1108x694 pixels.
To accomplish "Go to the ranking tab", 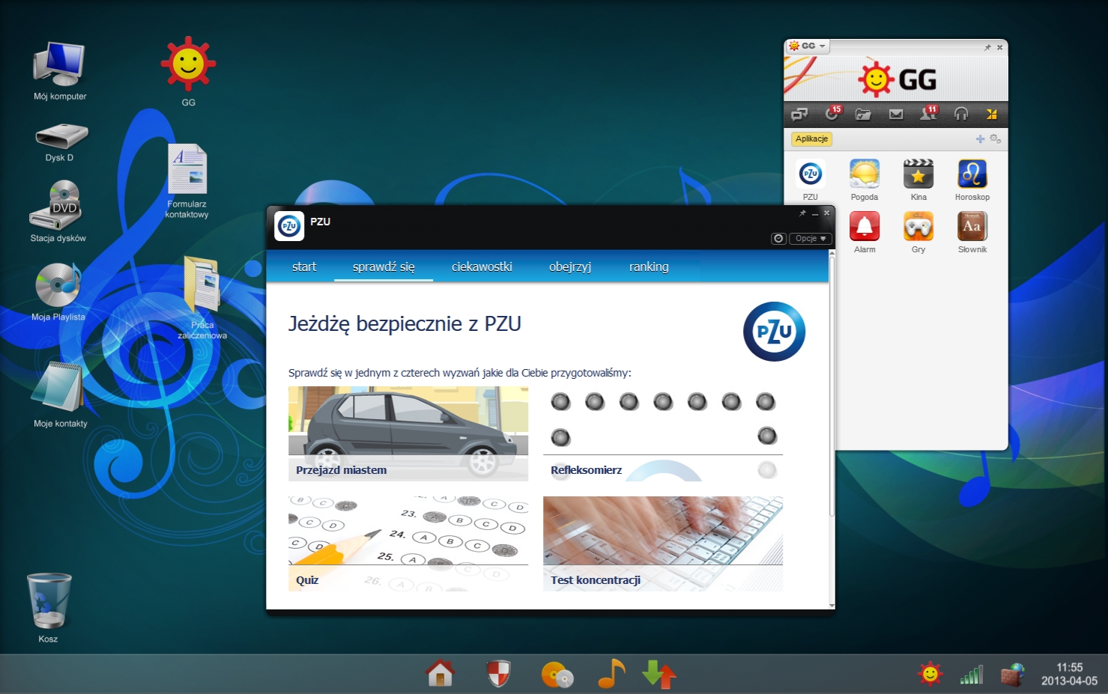I will click(648, 267).
